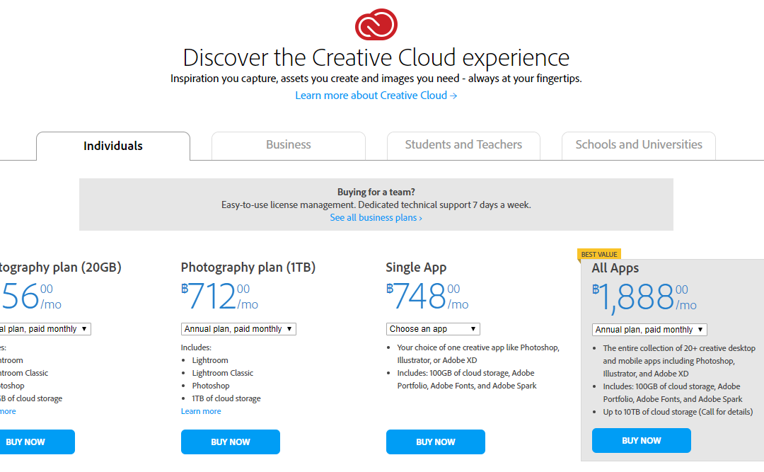
Task: Click the 748.00/mo price
Action: 427,297
